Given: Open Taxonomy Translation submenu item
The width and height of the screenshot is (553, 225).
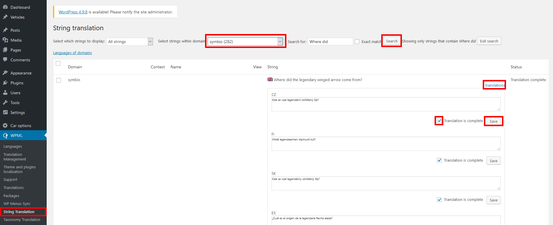Looking at the screenshot, I should tap(22, 219).
